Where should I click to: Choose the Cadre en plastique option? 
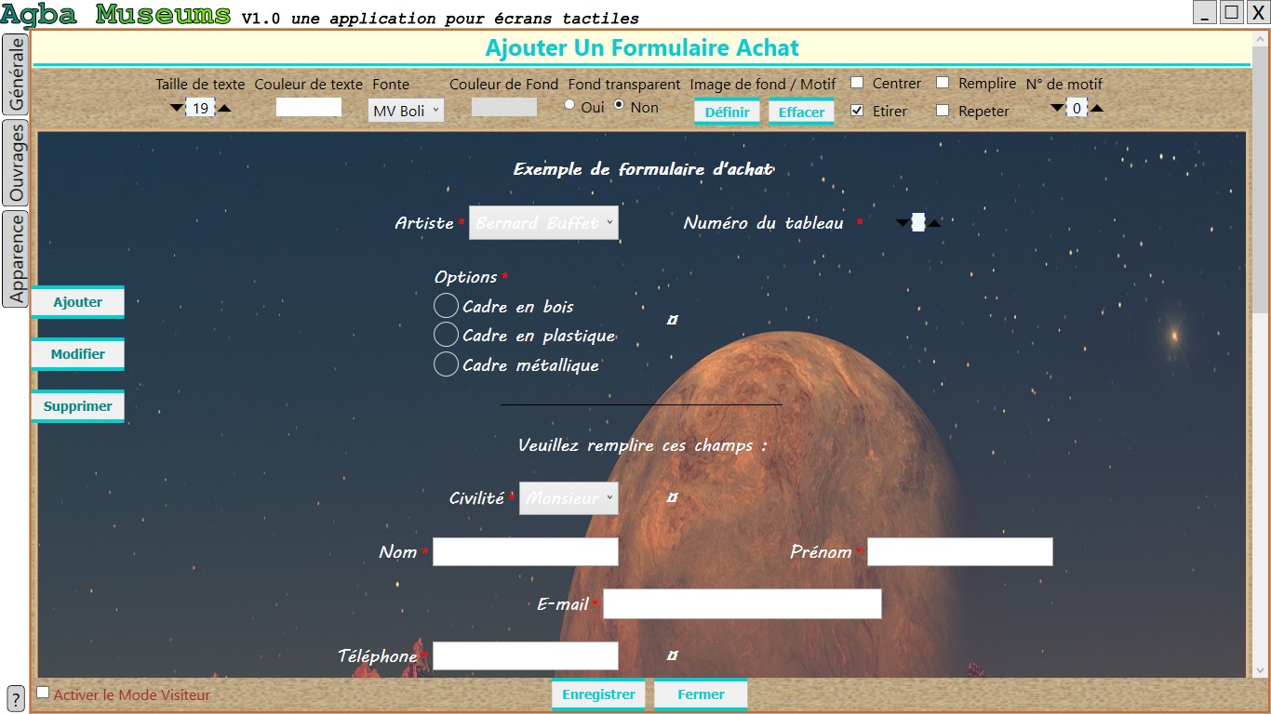pos(447,334)
